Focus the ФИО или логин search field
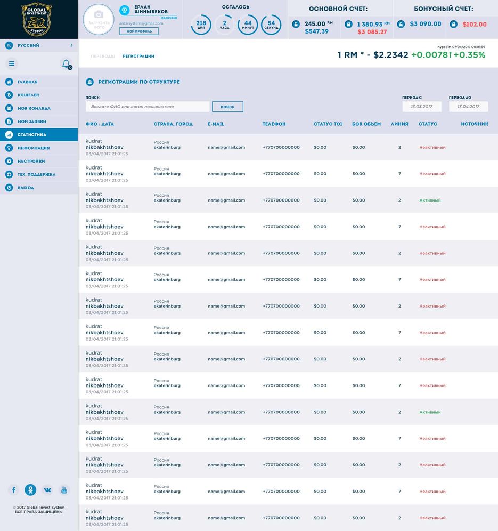Viewport: 498px width, 531px height. point(148,107)
